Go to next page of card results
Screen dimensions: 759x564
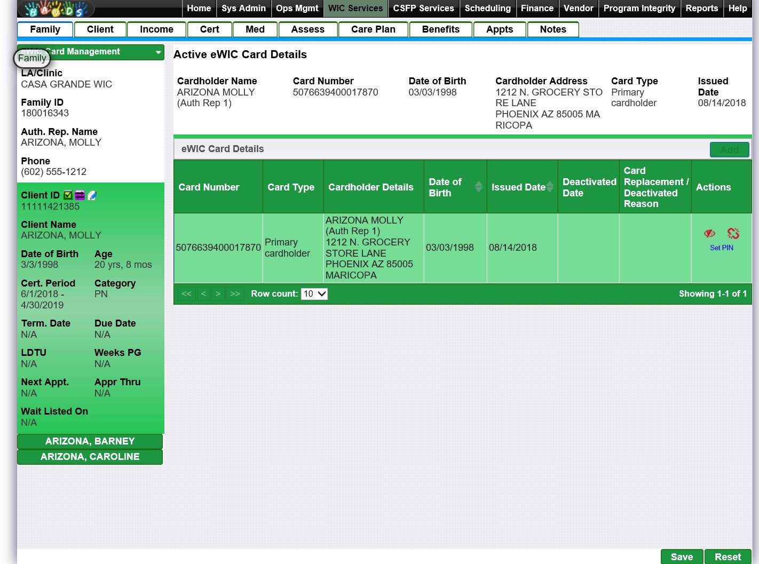[218, 294]
